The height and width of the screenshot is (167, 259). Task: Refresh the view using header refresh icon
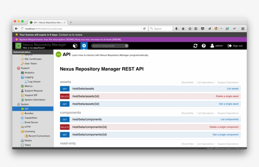pos(196,46)
